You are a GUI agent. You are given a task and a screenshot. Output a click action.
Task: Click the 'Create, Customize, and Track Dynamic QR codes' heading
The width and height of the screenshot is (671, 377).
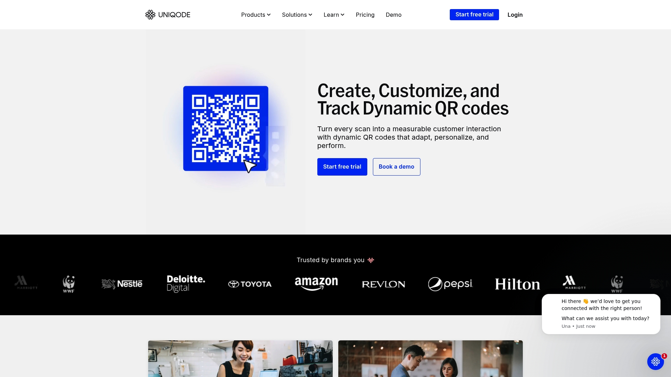click(x=413, y=99)
